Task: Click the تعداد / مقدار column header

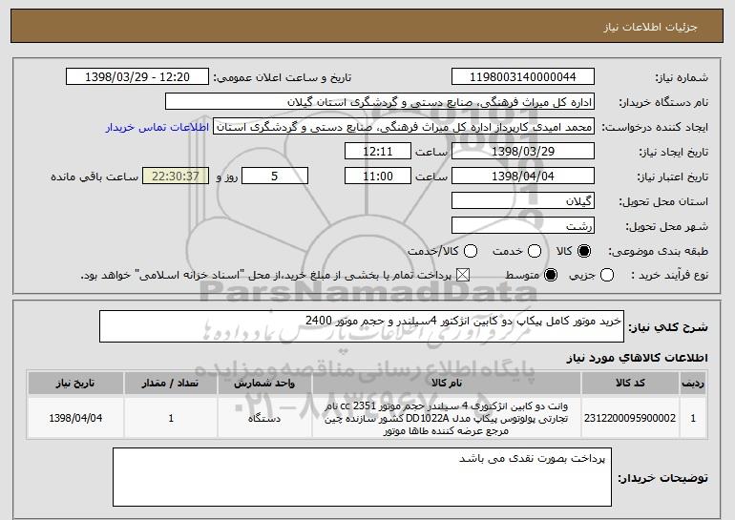Action: point(171,384)
